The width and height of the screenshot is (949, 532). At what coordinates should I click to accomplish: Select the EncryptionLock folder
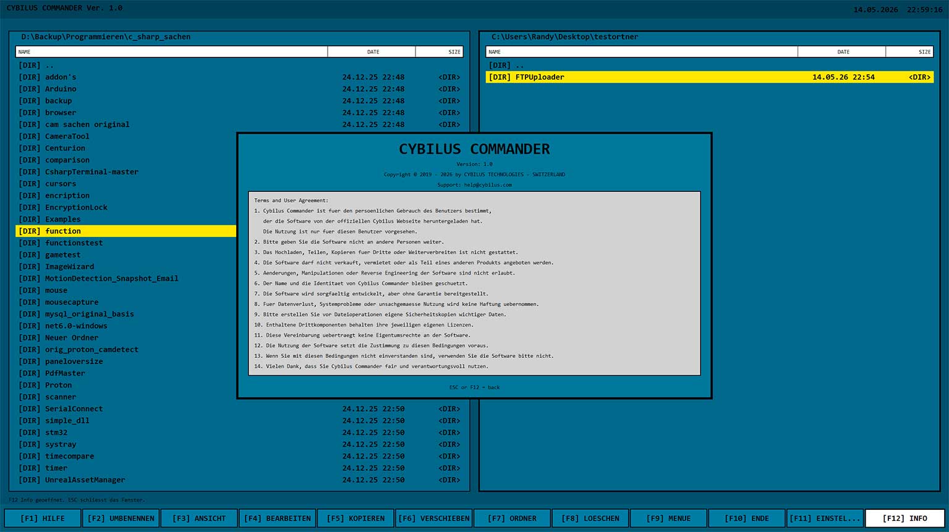click(x=126, y=207)
